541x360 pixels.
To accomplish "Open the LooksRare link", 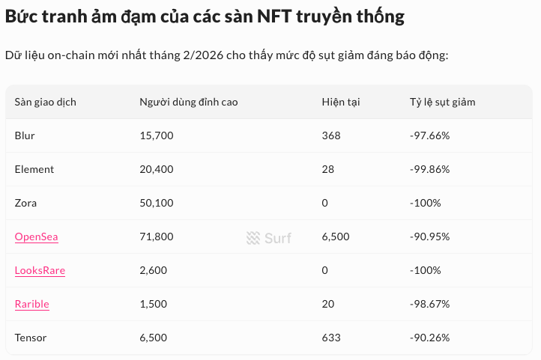I will pyautogui.click(x=40, y=270).
